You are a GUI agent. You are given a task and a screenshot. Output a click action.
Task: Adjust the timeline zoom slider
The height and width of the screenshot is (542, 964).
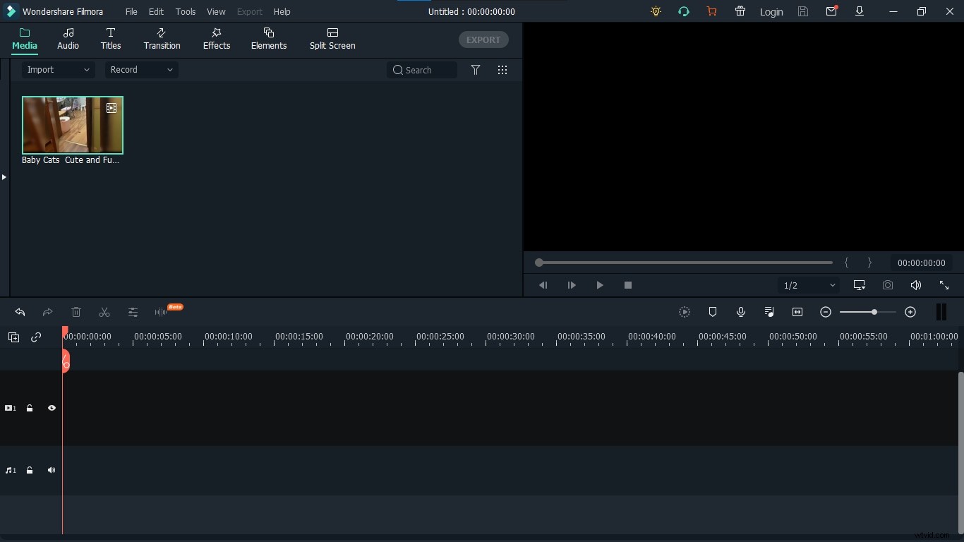coord(873,313)
